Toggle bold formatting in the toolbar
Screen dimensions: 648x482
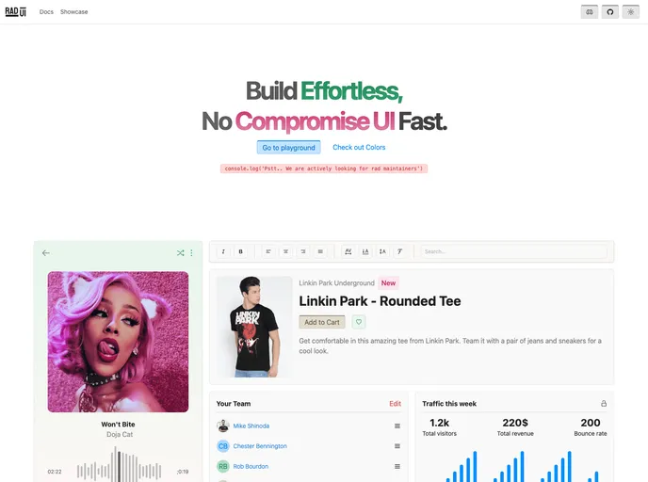(241, 251)
